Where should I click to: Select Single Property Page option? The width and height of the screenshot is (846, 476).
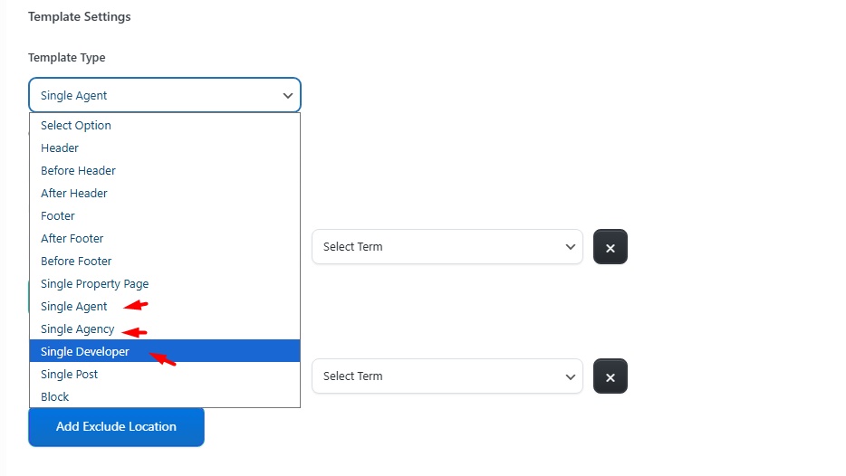click(x=94, y=284)
